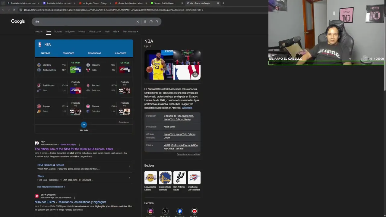The image size is (386, 217).
Task: Select the Los Angeles Lakers team logo
Action: tap(151, 178)
